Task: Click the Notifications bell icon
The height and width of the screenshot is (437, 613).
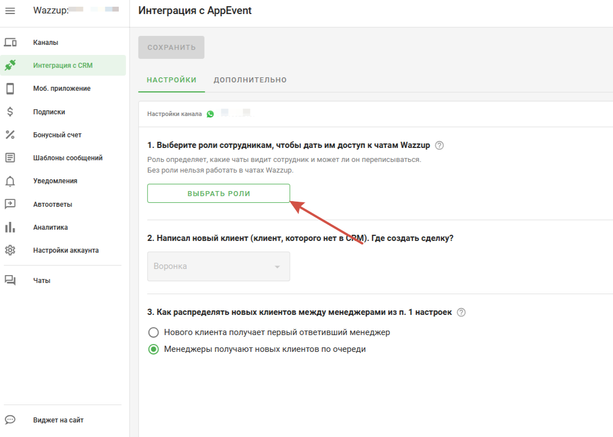Action: pos(10,181)
